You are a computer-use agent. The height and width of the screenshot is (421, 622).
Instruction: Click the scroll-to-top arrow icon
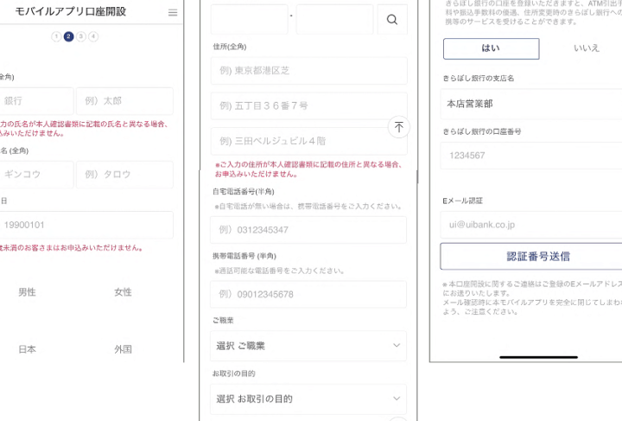pos(398,126)
